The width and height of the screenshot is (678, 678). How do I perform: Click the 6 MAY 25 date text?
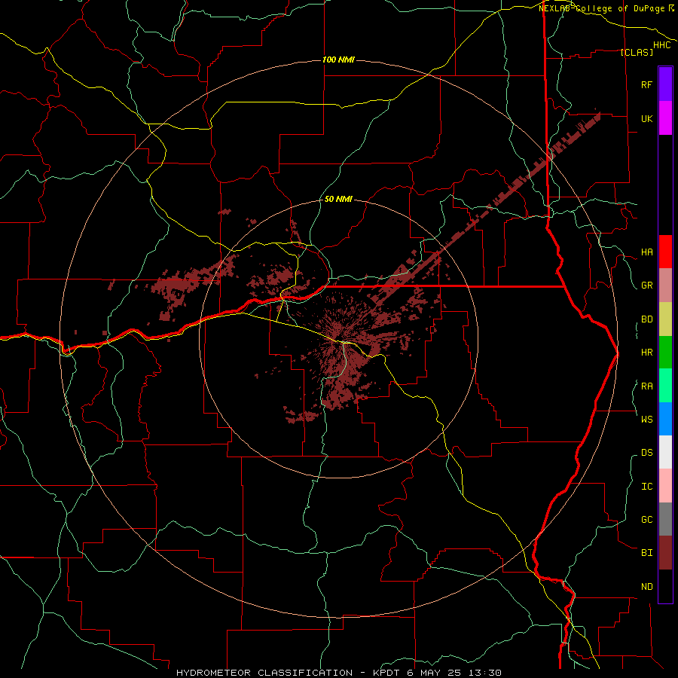pos(435,673)
